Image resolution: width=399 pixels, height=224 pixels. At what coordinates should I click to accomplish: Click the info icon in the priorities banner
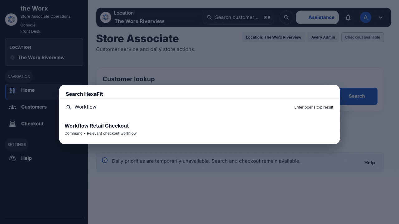[x=105, y=161]
